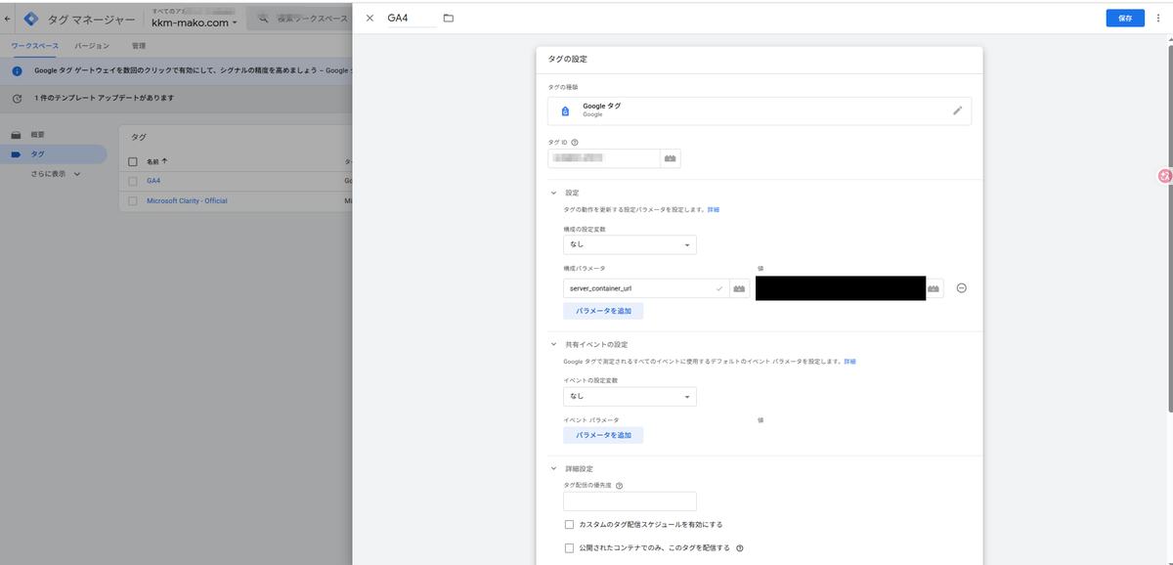The height and width of the screenshot is (565, 1173).
Task: Click the blue 保存 save button
Action: click(1125, 18)
